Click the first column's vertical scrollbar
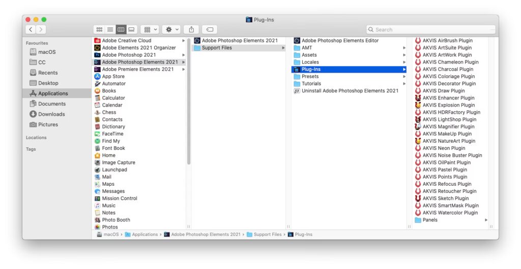Viewport: 521px width, 269px height. (189, 102)
